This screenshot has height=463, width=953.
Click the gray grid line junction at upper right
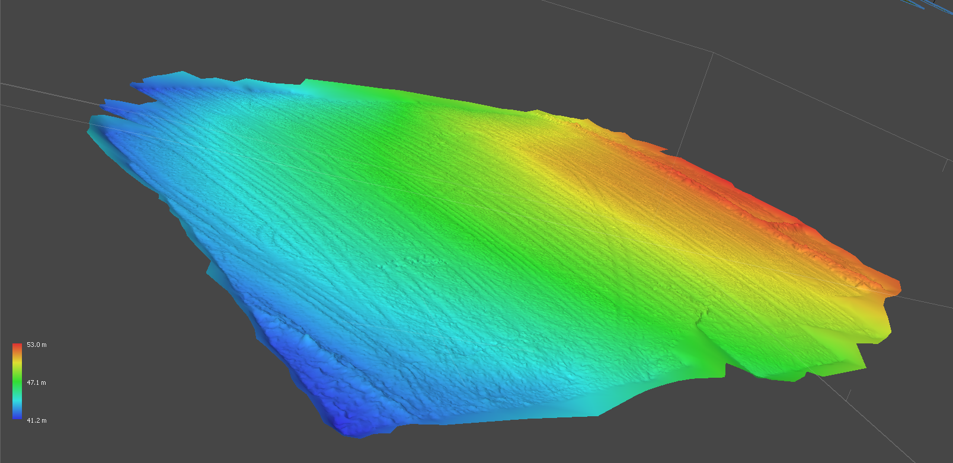[713, 53]
